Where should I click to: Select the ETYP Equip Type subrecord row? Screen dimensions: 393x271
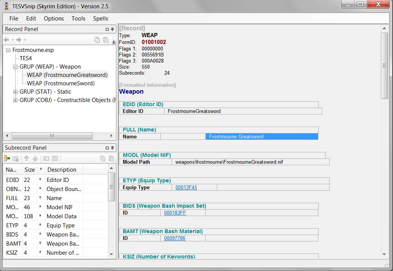coord(56,226)
